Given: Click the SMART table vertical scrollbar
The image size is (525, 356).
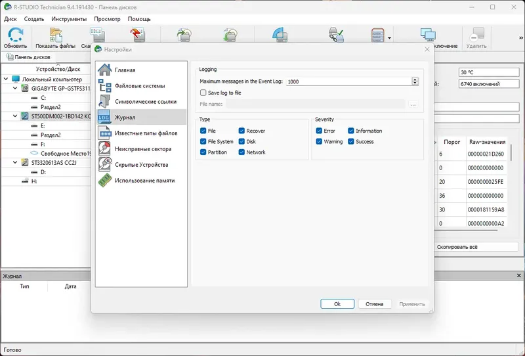Looking at the screenshot, I should pos(511,152).
